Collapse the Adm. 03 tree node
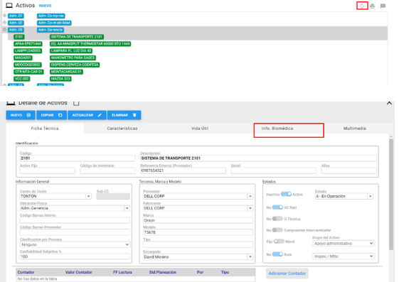This screenshot has width=399, height=282. [x=4, y=29]
